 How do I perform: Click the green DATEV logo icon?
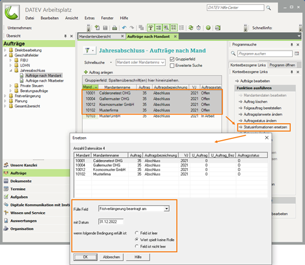12,12
